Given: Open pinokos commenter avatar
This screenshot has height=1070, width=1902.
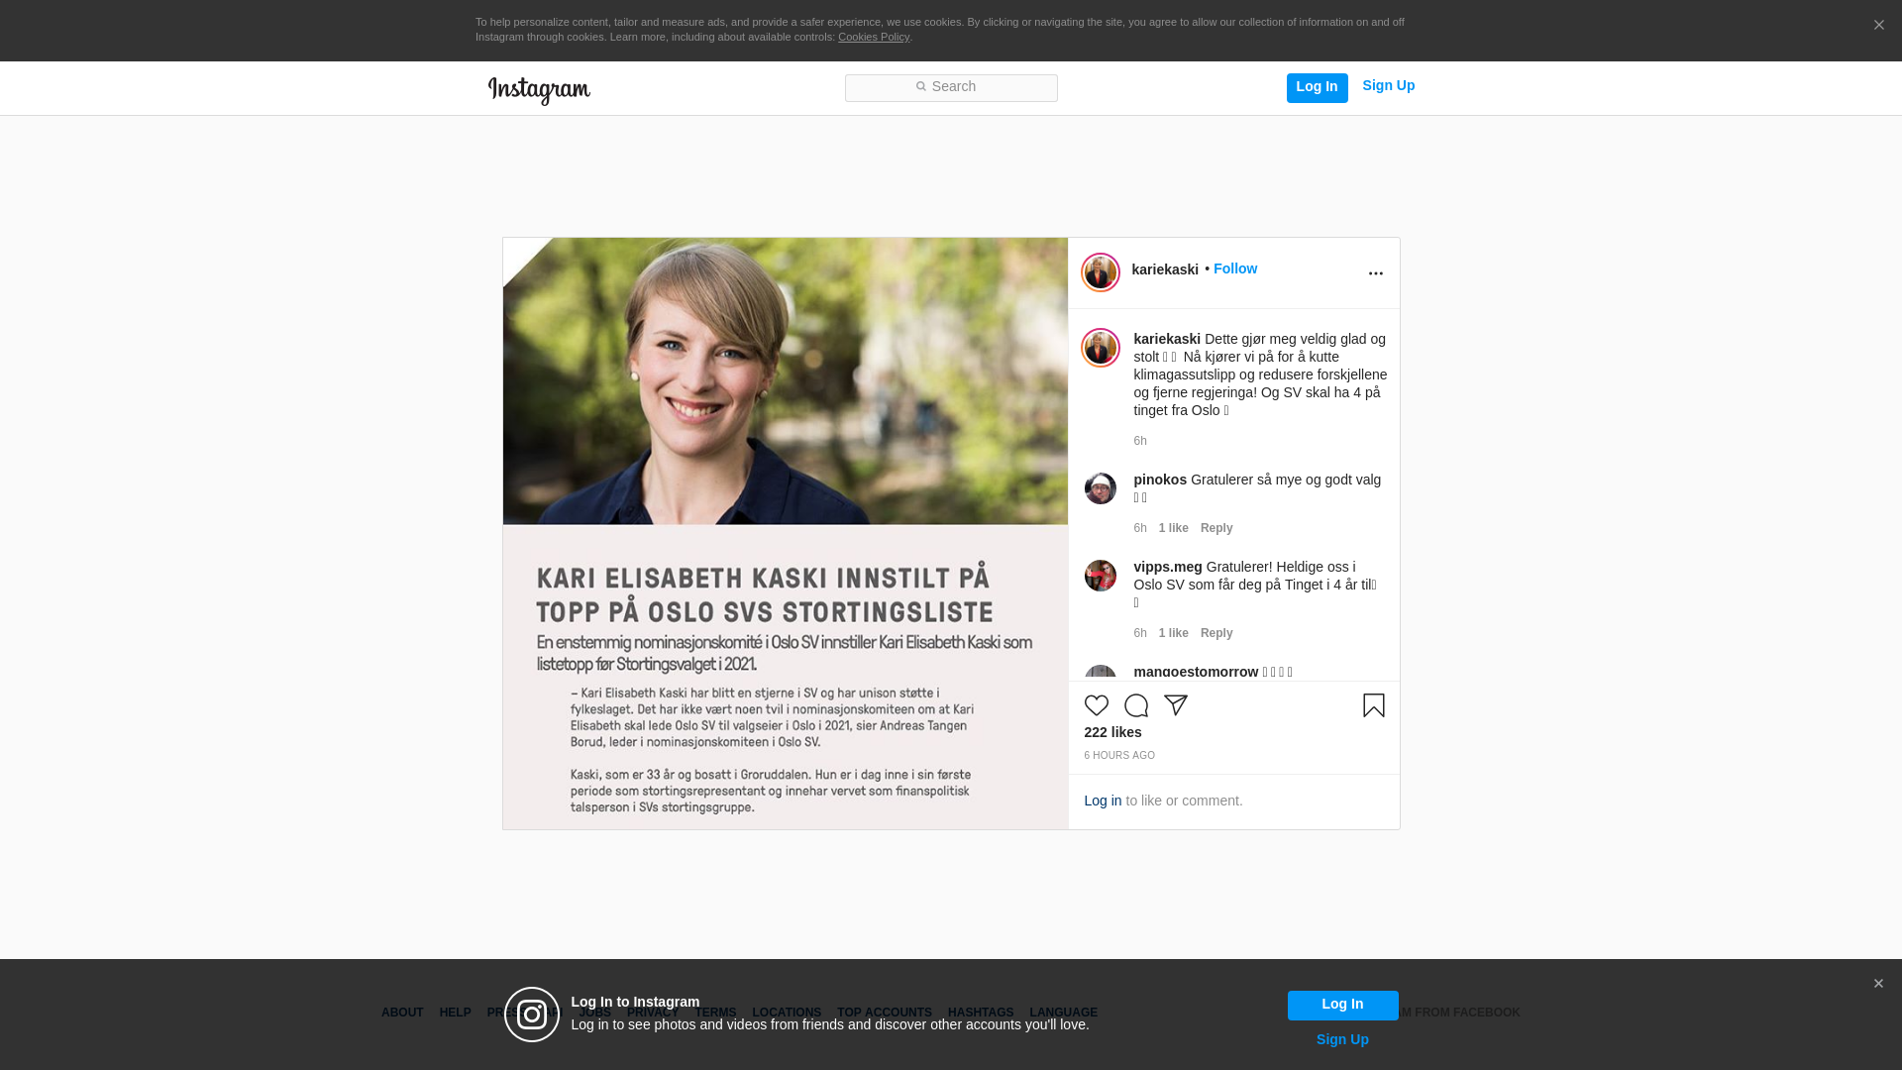Looking at the screenshot, I should [1101, 488].
